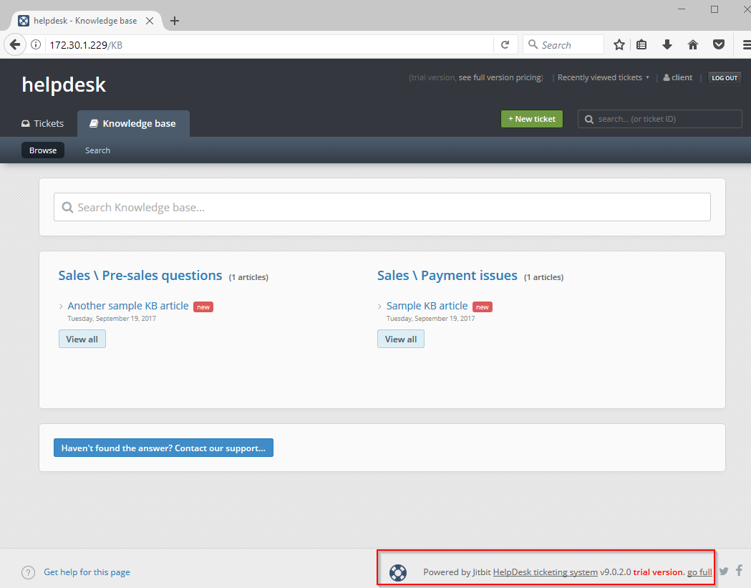Click the browser back arrow button
This screenshot has width=751, height=588.
click(15, 45)
